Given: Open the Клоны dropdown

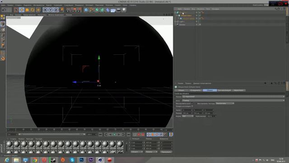Looking at the screenshot, I should point(233,101).
